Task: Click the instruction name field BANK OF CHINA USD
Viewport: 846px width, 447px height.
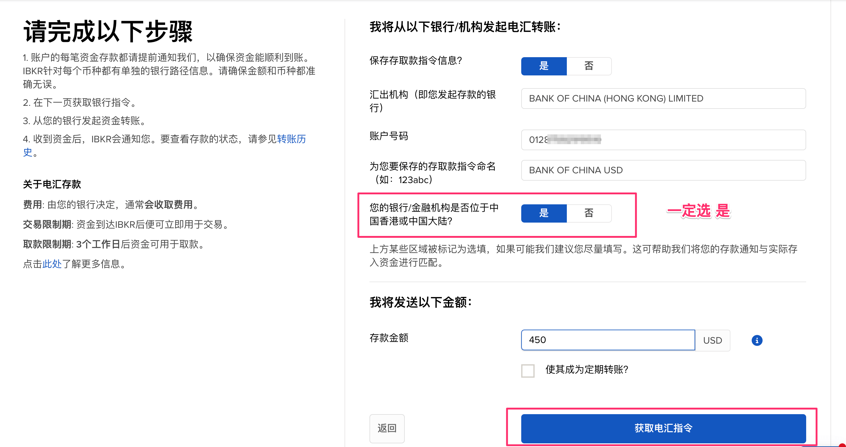Action: (663, 170)
